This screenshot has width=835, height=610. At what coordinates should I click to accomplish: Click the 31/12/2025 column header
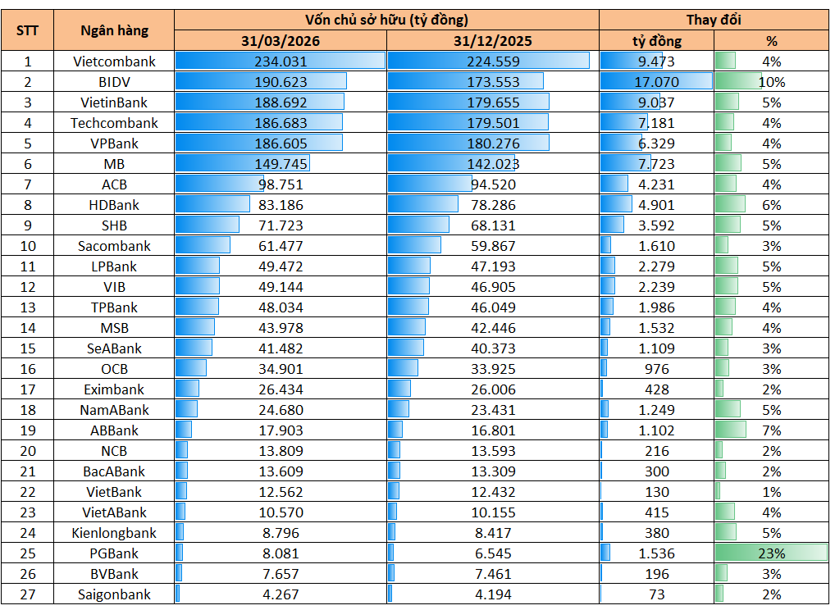coord(493,41)
